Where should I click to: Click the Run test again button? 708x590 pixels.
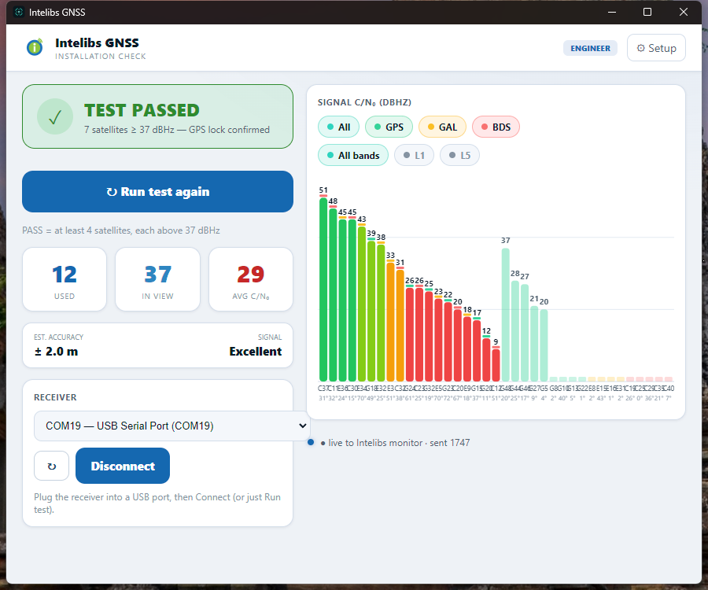[157, 191]
